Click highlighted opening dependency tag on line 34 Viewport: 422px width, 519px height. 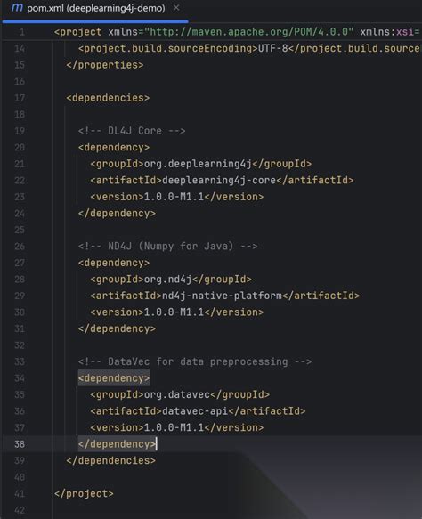coord(114,378)
